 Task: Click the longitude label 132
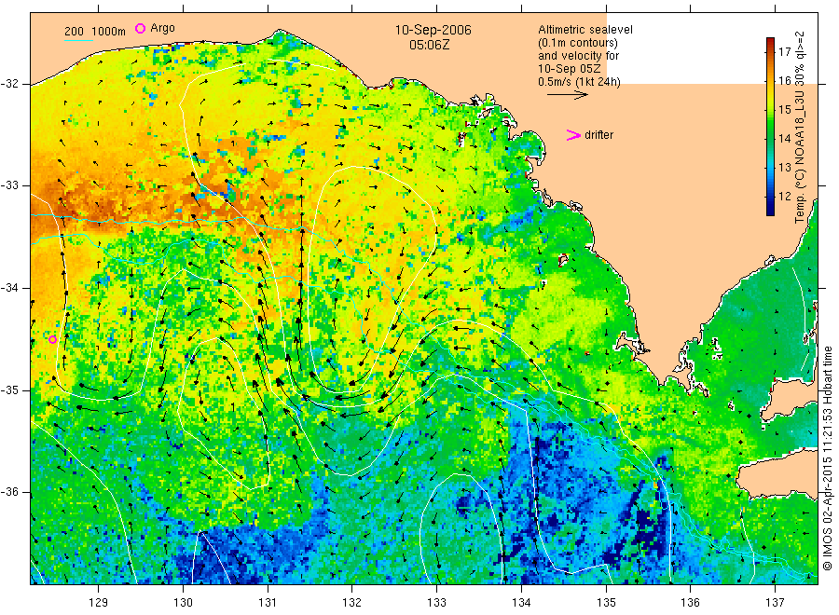tap(352, 603)
